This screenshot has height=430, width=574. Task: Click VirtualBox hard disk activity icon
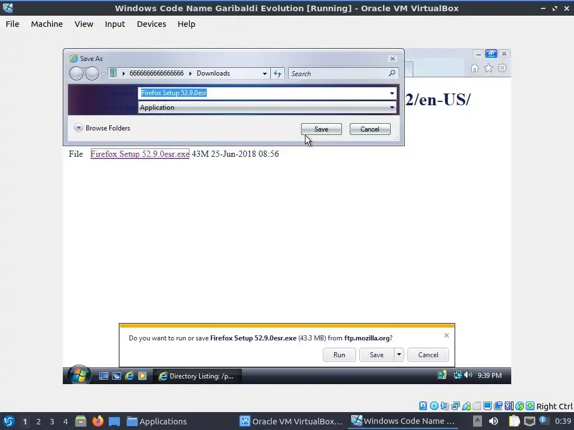click(423, 406)
